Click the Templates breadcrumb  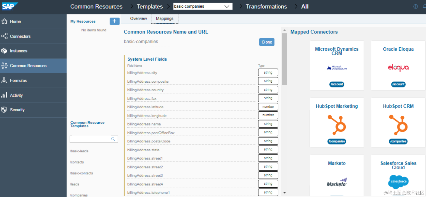coord(150,7)
